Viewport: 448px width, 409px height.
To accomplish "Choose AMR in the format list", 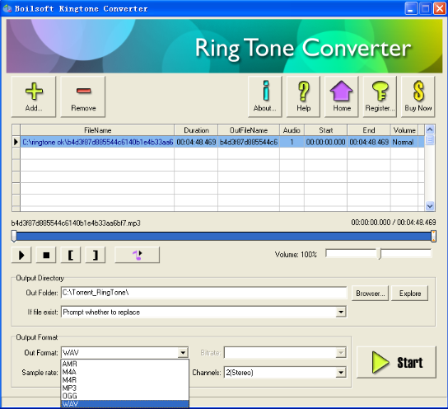I will tap(125, 364).
